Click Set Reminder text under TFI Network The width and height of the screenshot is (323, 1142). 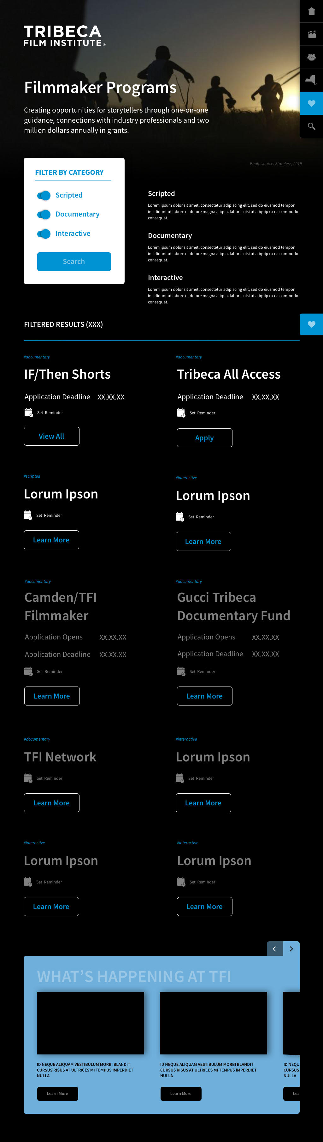click(x=50, y=779)
